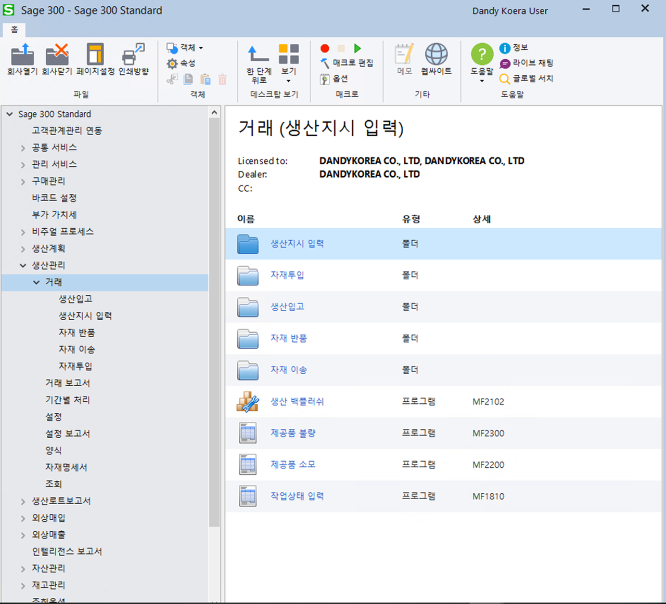The image size is (666, 604).
Task: Select 자재명세서 in the tree
Action: point(66,467)
